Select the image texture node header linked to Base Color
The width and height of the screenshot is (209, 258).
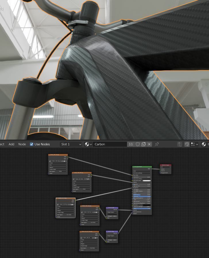[58, 155]
